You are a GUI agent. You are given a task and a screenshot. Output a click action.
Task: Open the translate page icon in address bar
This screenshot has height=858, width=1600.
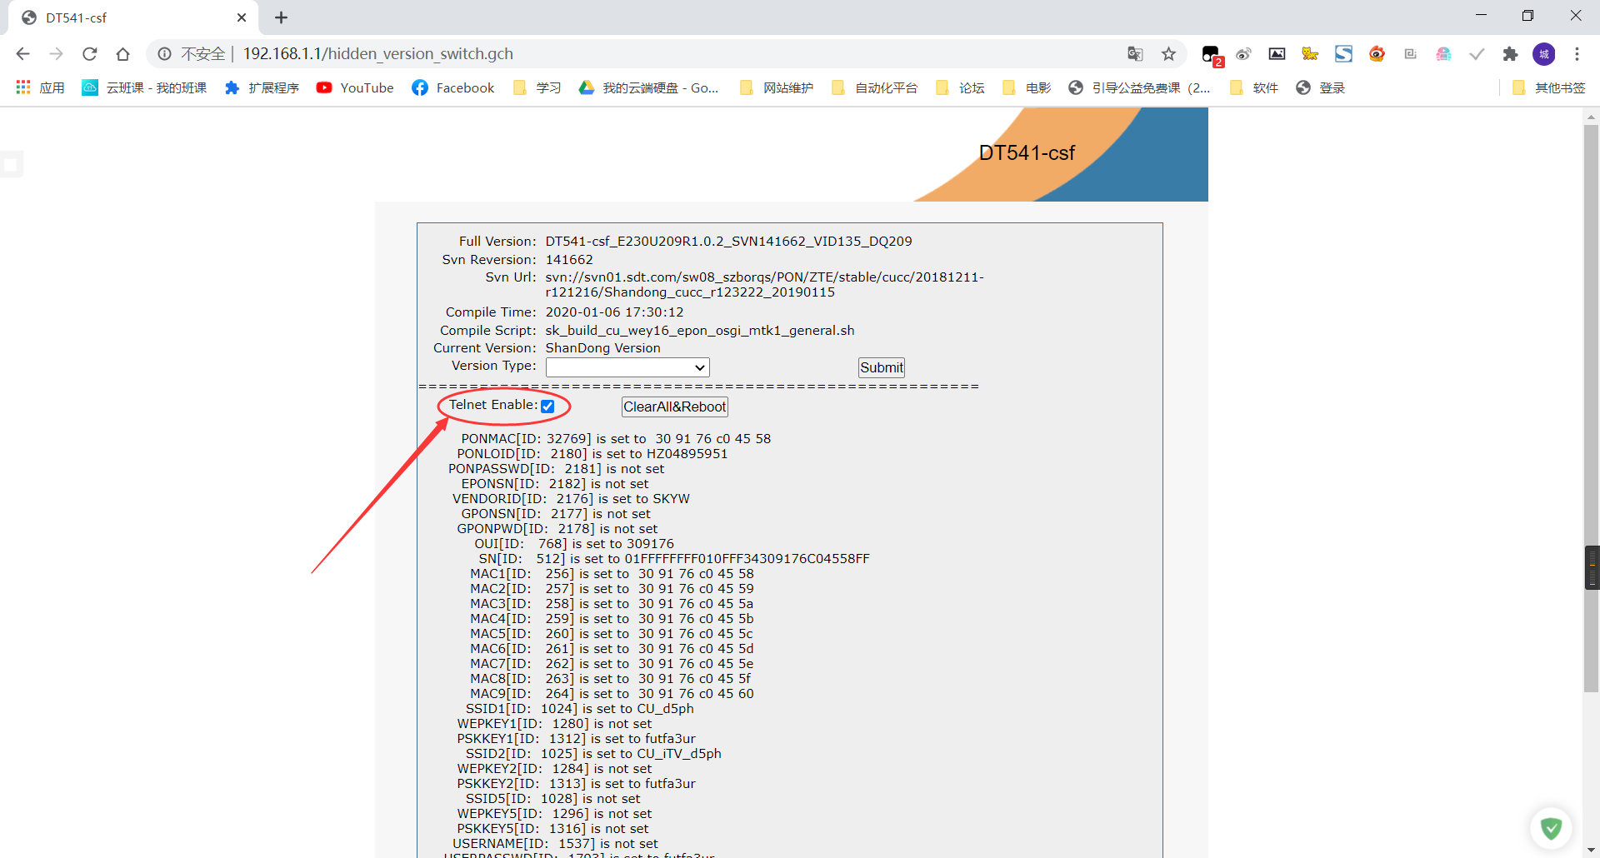pyautogui.click(x=1135, y=54)
